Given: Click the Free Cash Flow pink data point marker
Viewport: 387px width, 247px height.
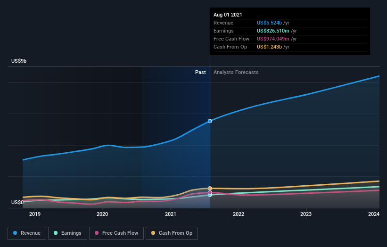Looking at the screenshot, I should pyautogui.click(x=210, y=192).
